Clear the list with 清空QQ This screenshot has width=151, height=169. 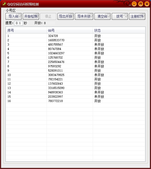[102, 16]
